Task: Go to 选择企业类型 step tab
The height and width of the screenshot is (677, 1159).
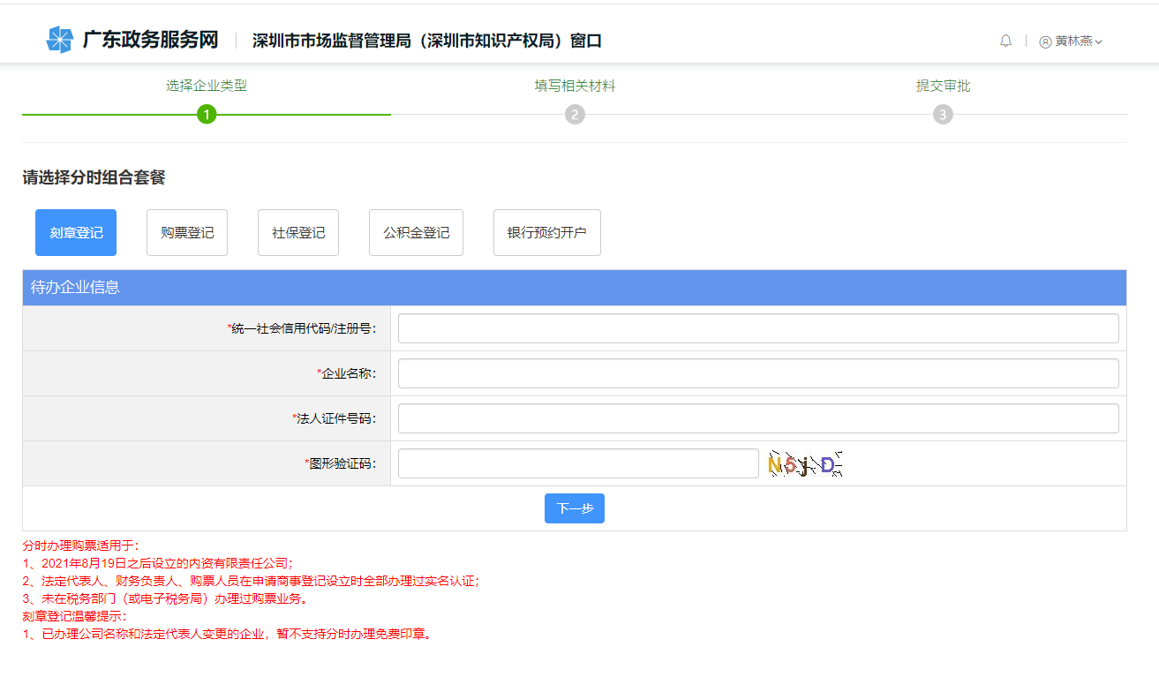Action: tap(207, 86)
